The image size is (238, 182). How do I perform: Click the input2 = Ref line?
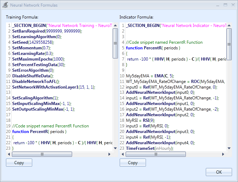173,109
